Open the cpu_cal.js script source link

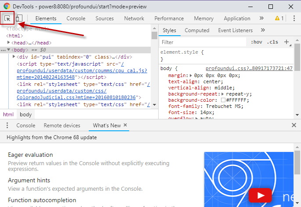(x=82, y=70)
